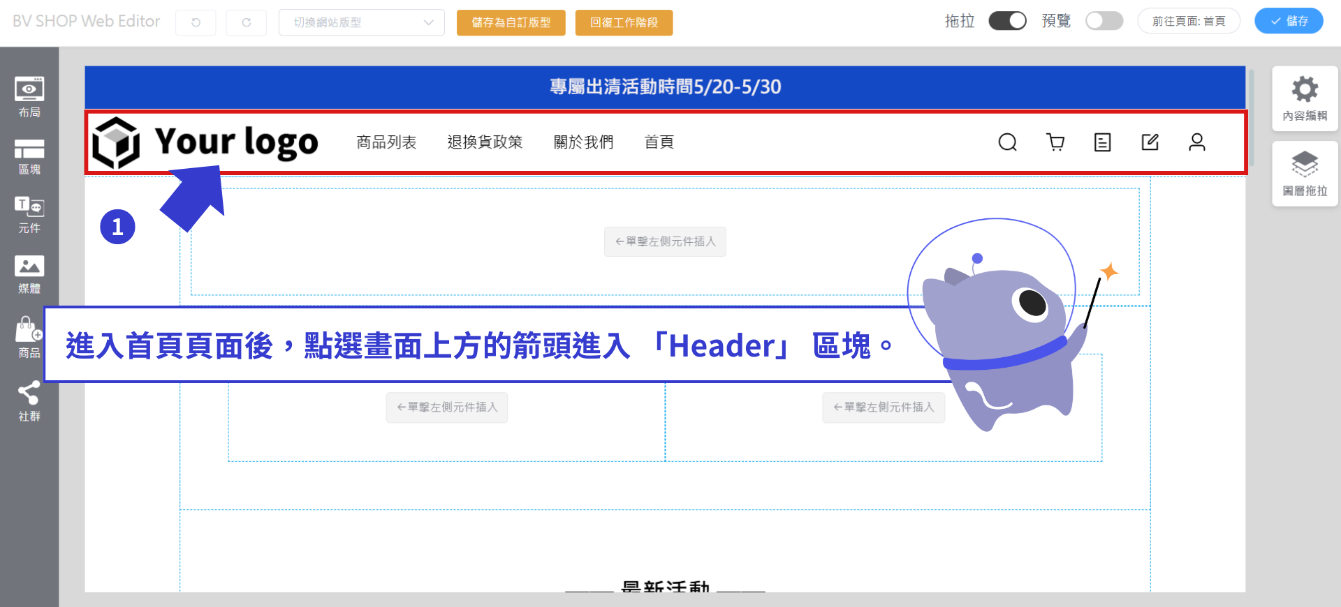Select the 退換貨政策 menu item
1341x607 pixels.
click(x=485, y=142)
